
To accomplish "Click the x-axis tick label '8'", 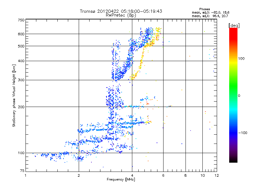I will pos(186,175).
